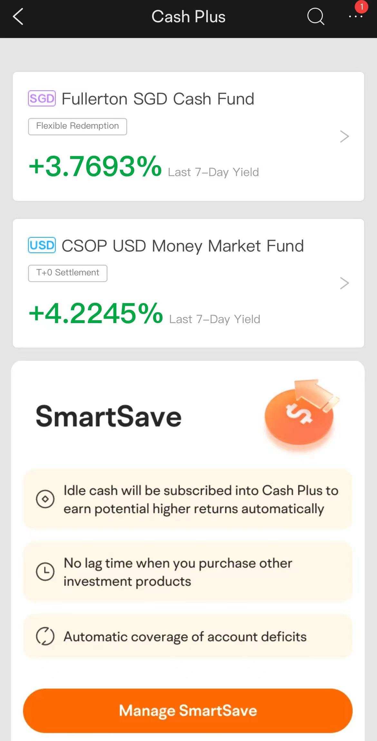Click the Manage SmartSave button
377x741 pixels.
pos(188,711)
